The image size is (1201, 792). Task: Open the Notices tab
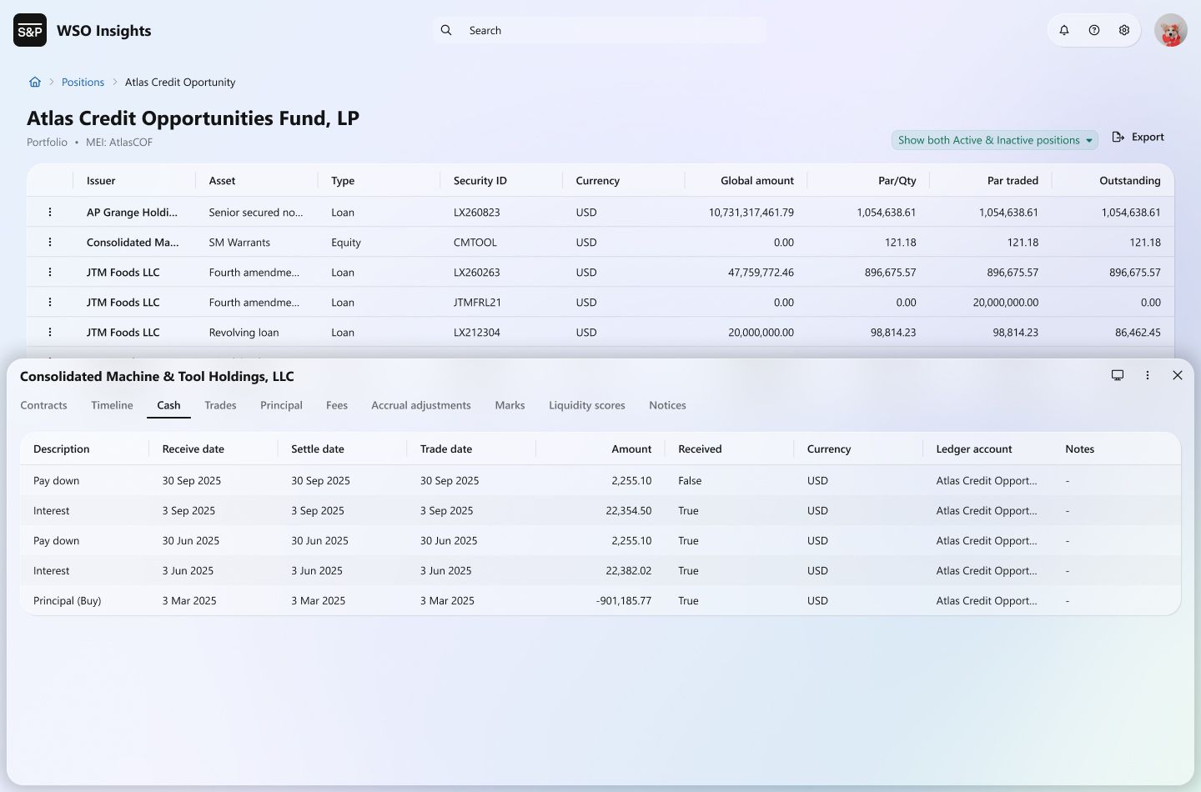(667, 405)
